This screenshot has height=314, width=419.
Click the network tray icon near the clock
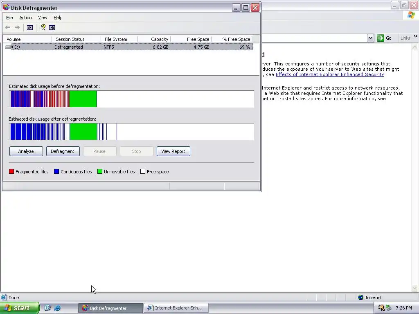pos(388,308)
